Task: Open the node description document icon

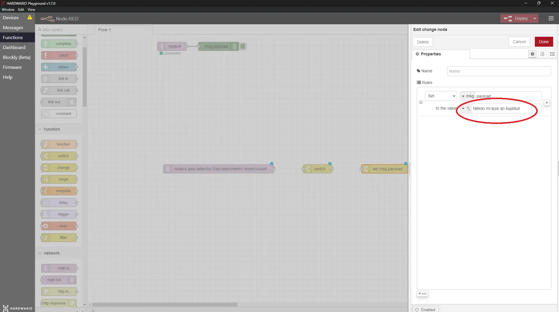Action: [x=542, y=54]
